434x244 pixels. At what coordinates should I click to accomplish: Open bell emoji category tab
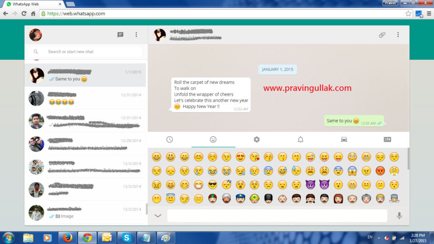point(300,139)
